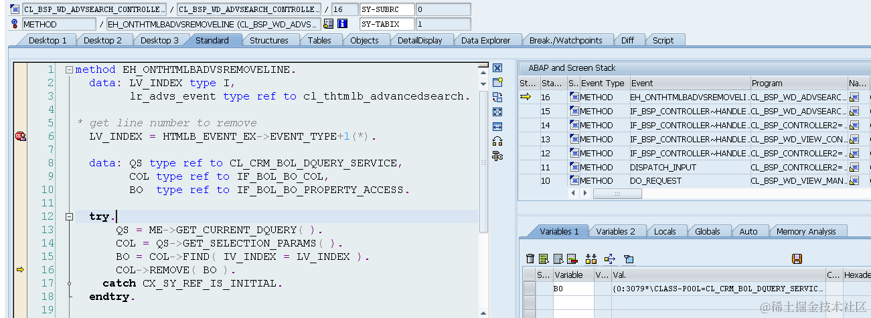
Task: Click the third icon in Variables toolbar
Action: tap(558, 259)
